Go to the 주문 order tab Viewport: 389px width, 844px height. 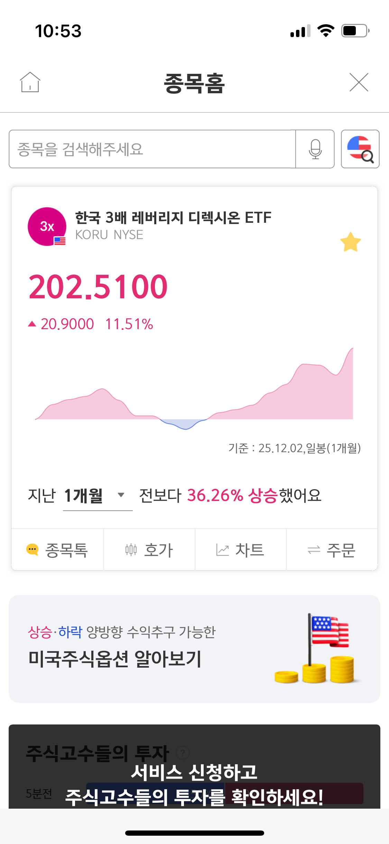[x=332, y=550]
